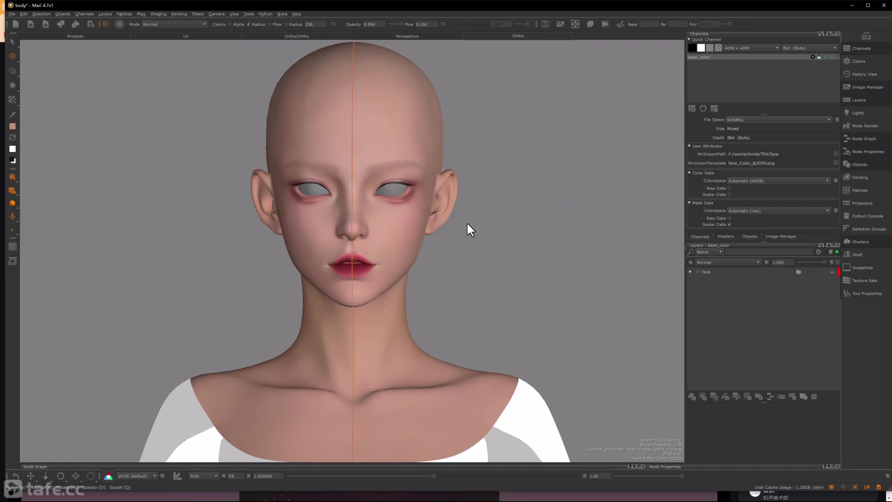This screenshot has height=502, width=892.
Task: Click the foreground color swatch in left toolbar
Action: tap(13, 126)
